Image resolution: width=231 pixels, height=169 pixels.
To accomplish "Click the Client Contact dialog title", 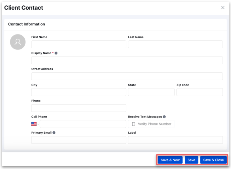I will click(24, 8).
